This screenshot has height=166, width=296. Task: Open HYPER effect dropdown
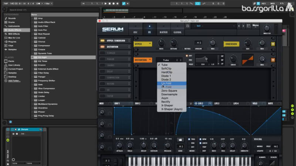[143, 44]
